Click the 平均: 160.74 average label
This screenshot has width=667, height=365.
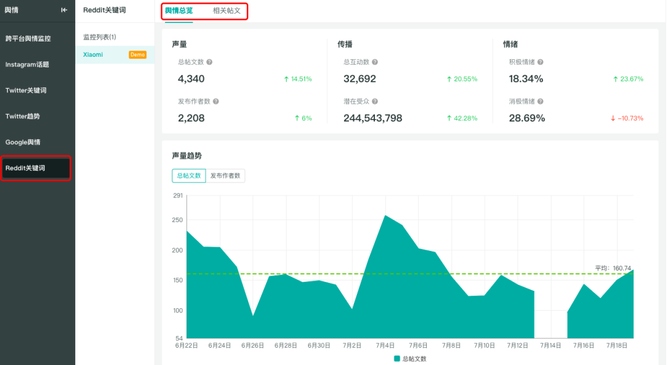pyautogui.click(x=613, y=268)
